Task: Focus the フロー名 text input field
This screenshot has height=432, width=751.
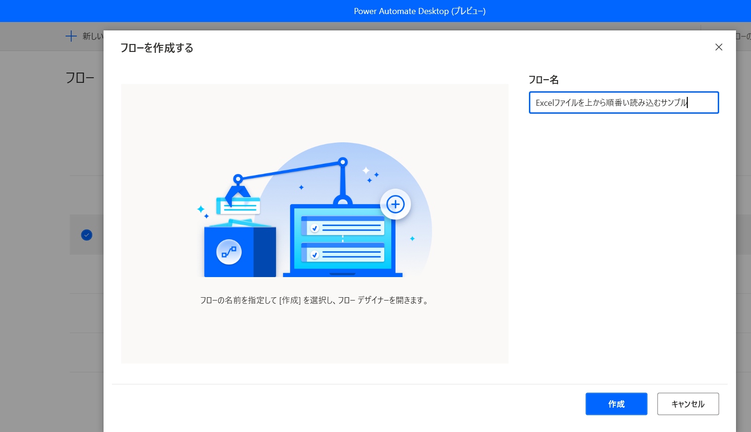Action: click(x=624, y=103)
